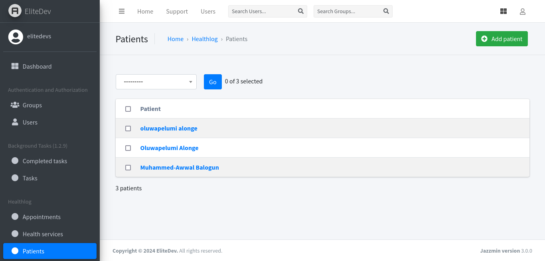
Task: Click the Search Groups magnifier icon
Action: [x=386, y=11]
